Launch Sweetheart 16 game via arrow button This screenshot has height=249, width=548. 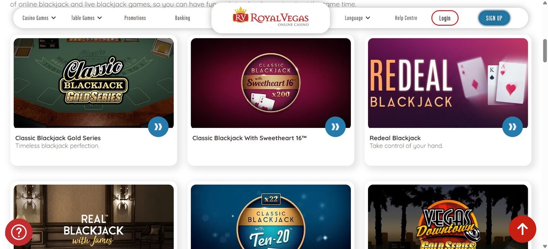[x=335, y=127]
